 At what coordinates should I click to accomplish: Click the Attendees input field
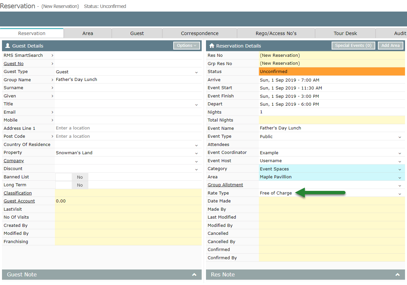pyautogui.click(x=332, y=145)
